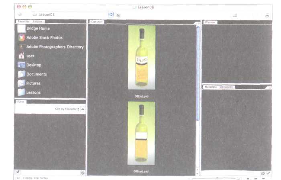281x180 pixels.
Task: Click the items hidden status text
Action: tap(35, 178)
